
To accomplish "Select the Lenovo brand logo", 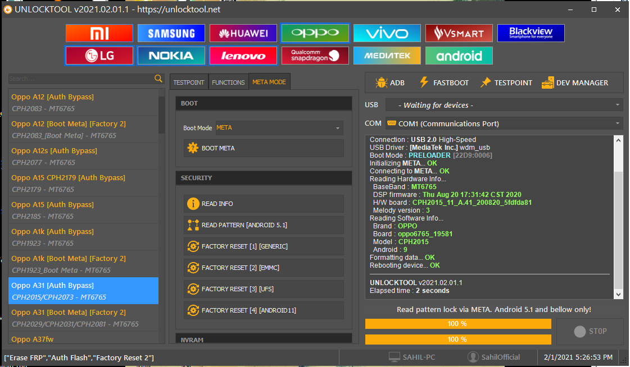I will (x=243, y=56).
